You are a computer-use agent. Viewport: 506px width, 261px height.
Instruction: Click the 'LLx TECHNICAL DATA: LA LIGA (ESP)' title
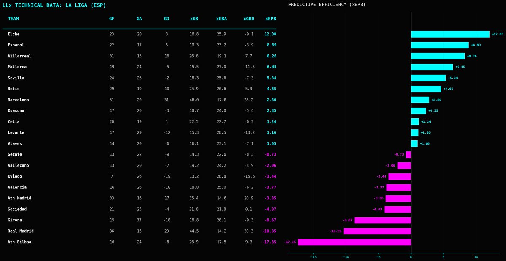(x=54, y=5)
